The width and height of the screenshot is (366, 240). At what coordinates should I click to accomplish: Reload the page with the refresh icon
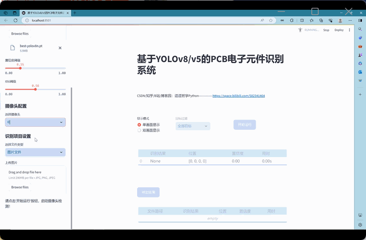[16, 20]
